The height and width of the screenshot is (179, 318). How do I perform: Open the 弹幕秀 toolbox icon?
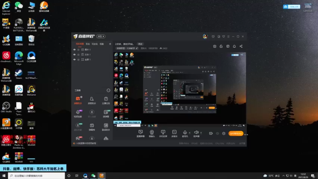(92, 127)
